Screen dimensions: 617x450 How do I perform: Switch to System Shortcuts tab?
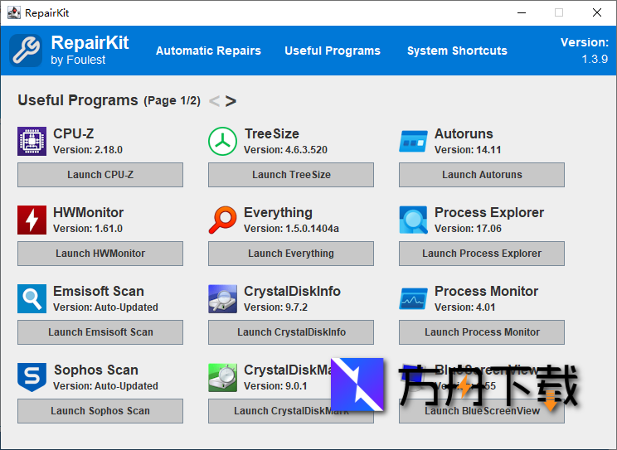click(457, 51)
